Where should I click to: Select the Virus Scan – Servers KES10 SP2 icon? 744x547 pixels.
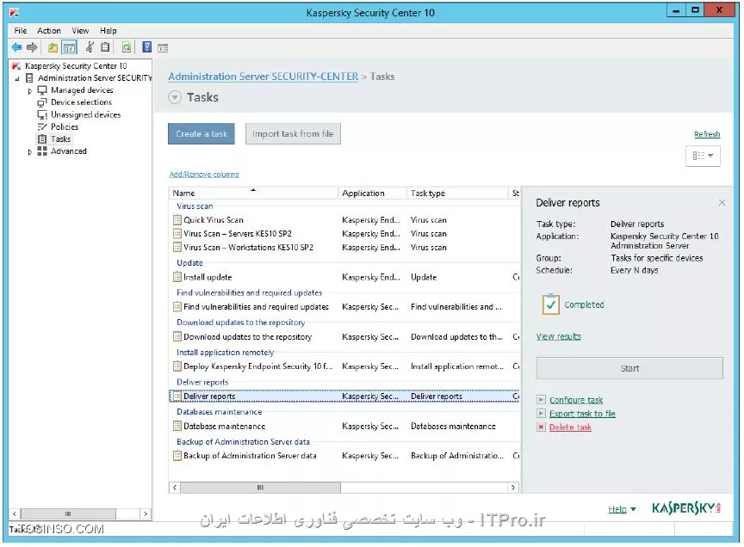177,234
